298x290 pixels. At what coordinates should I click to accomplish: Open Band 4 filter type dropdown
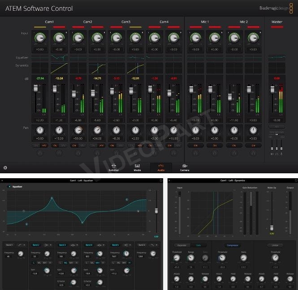tap(100, 245)
